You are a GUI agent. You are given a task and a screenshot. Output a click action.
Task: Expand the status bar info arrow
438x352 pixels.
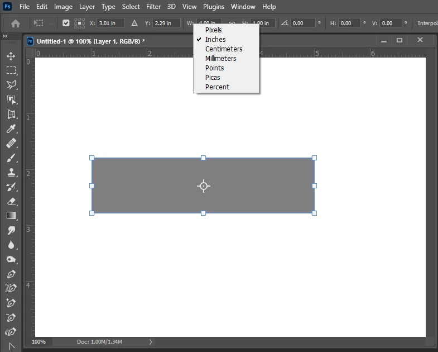point(150,341)
